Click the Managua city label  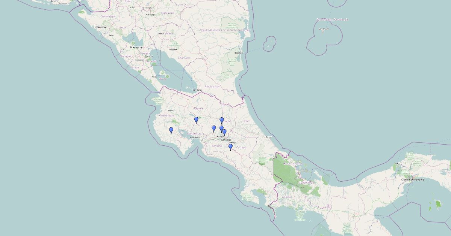[136, 48]
